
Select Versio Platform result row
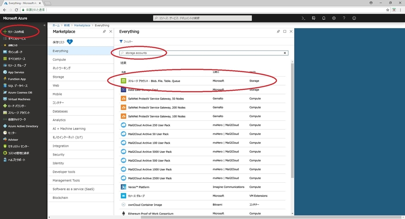point(202,187)
